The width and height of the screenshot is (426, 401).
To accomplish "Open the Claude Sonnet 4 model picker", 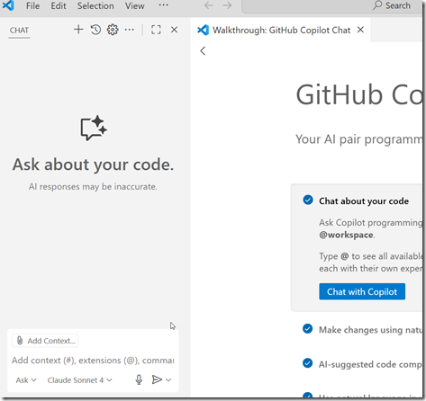I will [80, 380].
